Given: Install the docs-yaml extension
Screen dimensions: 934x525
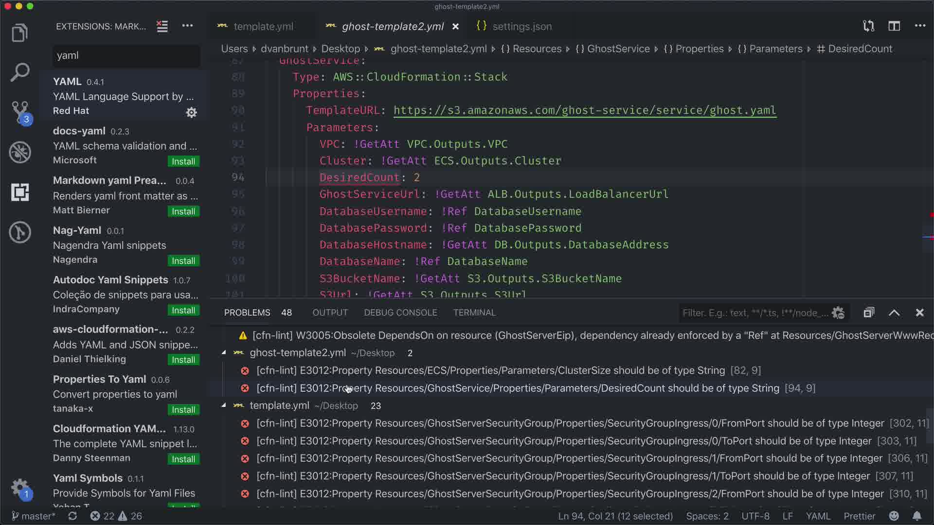Looking at the screenshot, I should click(x=183, y=161).
